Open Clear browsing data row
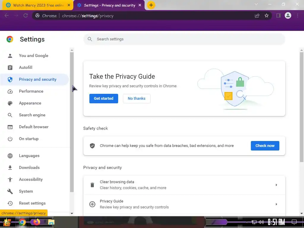 [184, 185]
